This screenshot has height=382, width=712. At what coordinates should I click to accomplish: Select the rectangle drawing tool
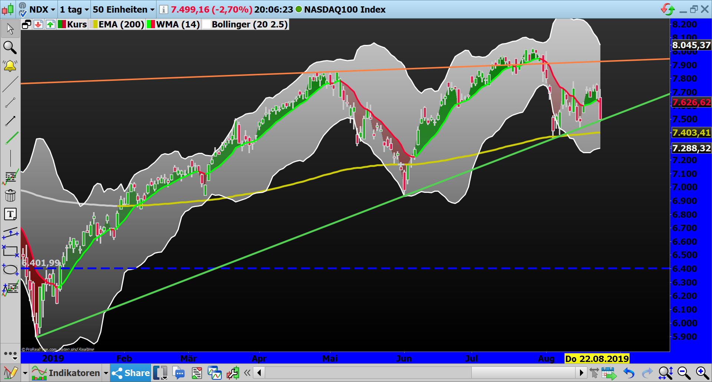coord(10,251)
